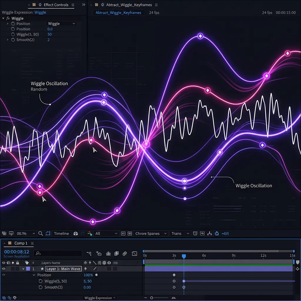Image resolution: width=301 pixels, height=301 pixels.
Task: Toggle the Smooth(2) stopwatch in the timeline
Action: [x=40, y=287]
